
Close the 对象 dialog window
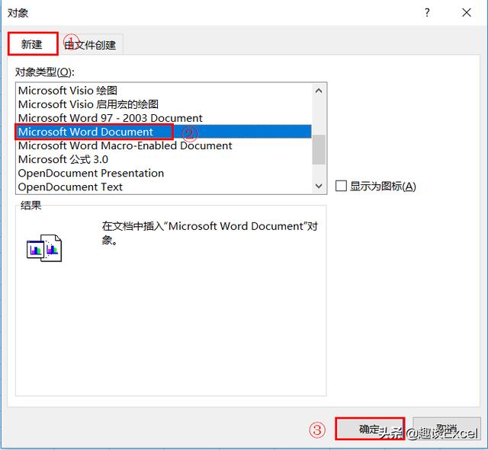[467, 12]
